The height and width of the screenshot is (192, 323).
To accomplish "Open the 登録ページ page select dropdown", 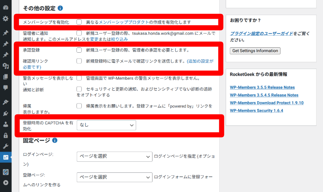I will (114, 177).
